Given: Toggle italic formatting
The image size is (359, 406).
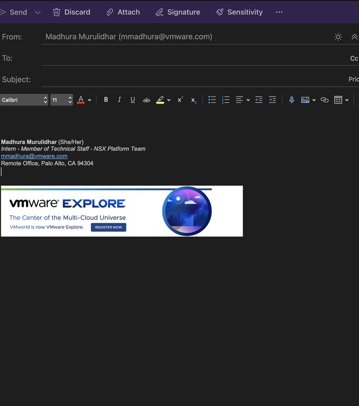Looking at the screenshot, I should (x=119, y=100).
